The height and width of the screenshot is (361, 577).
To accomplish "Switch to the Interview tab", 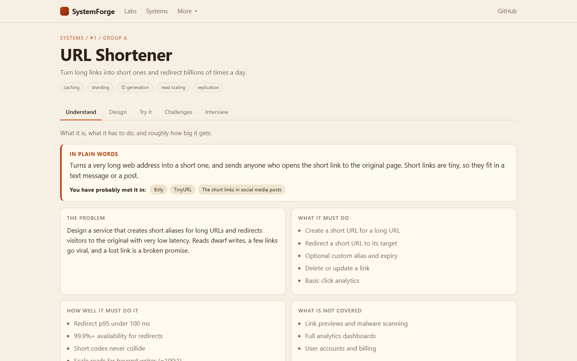I will [x=217, y=112].
